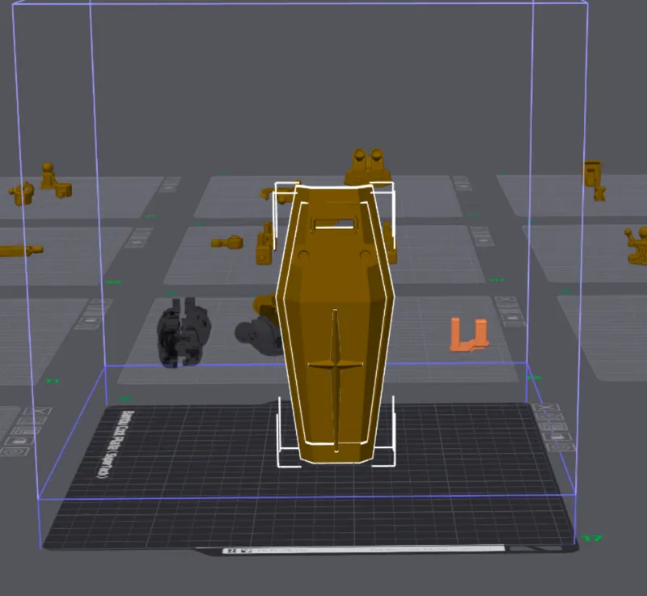Select the dark gray torso model
Screen dimensions: 647x596
click(x=184, y=332)
